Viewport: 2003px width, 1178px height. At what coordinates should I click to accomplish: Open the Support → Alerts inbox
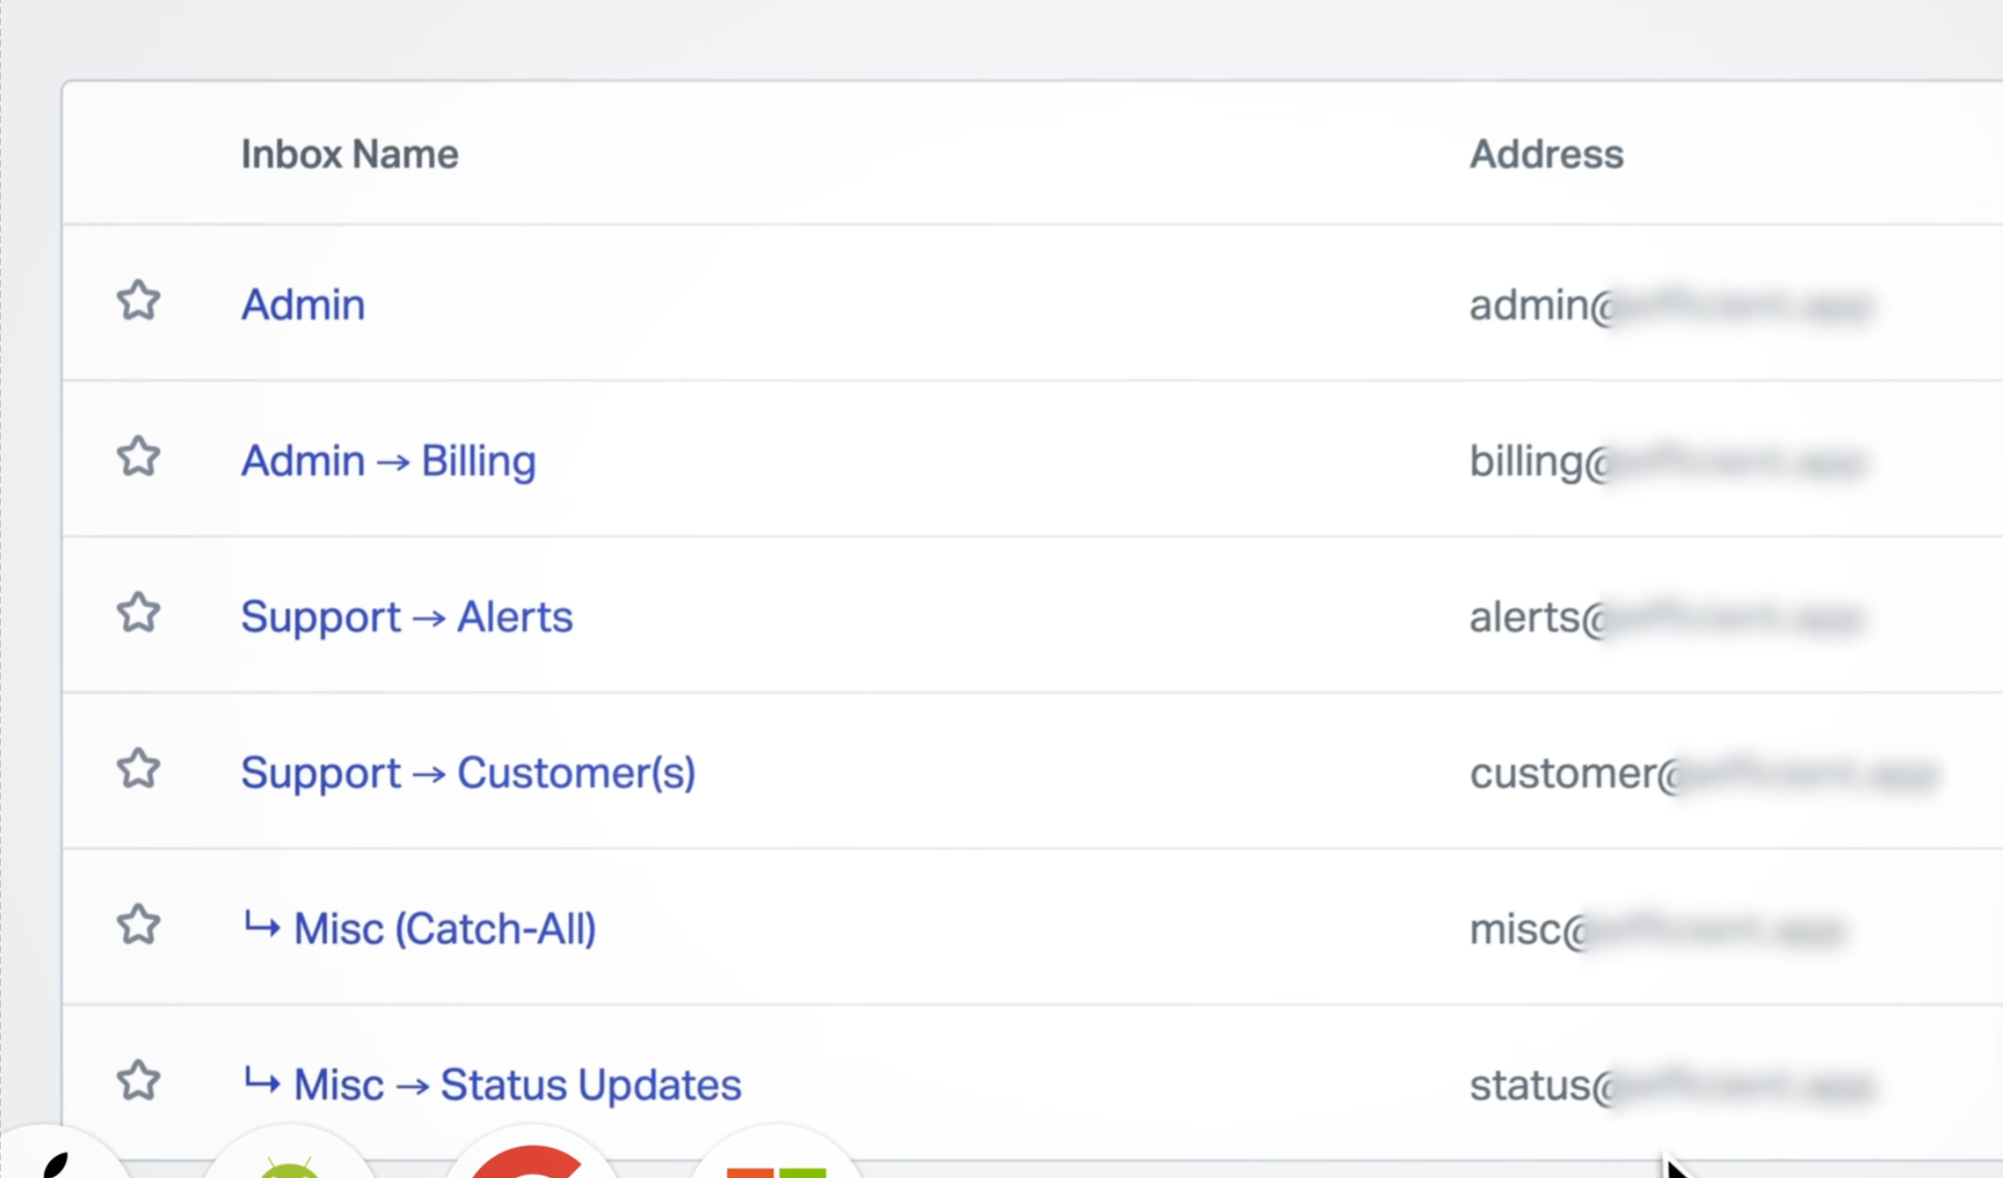pos(407,616)
